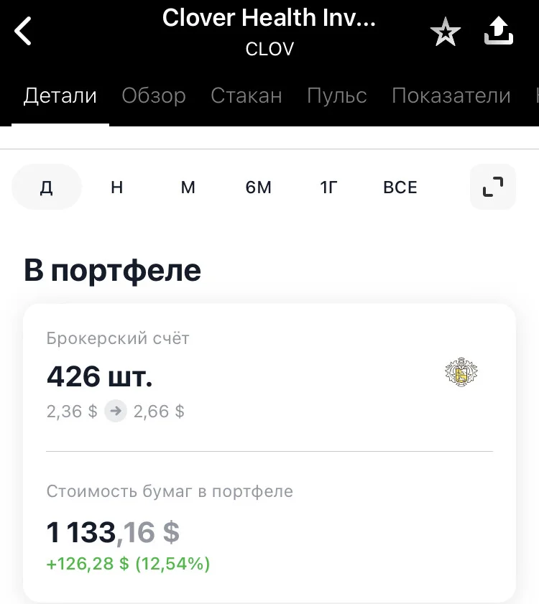The height and width of the screenshot is (604, 539).
Task: Go back using the arrow icon
Action: pyautogui.click(x=23, y=31)
